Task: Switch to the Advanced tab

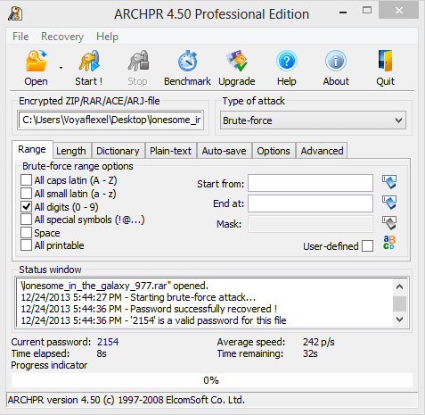Action: 322,151
